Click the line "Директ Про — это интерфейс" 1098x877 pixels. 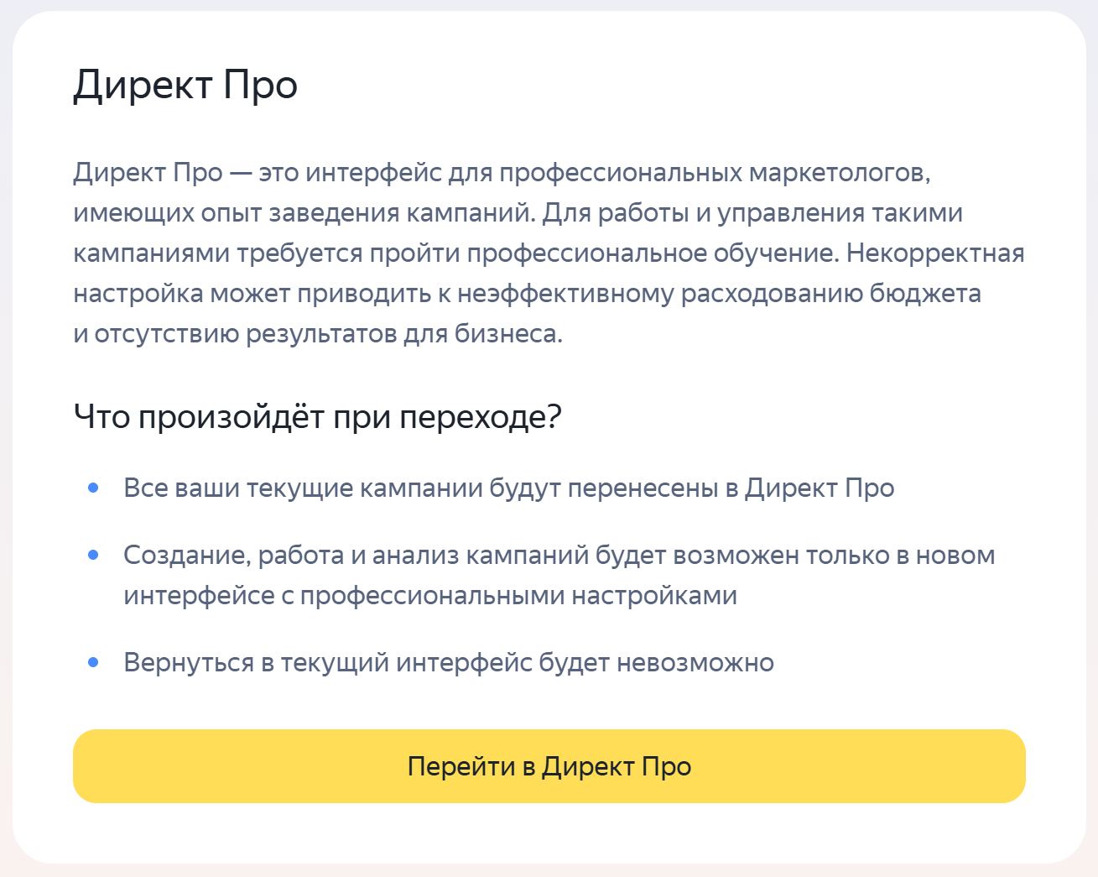[502, 173]
